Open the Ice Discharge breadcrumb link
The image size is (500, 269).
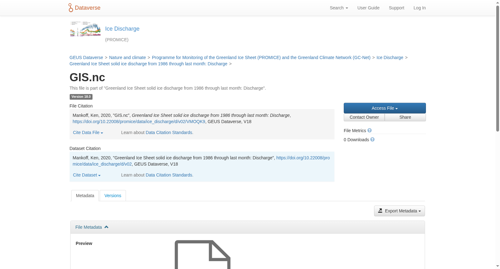tap(390, 57)
